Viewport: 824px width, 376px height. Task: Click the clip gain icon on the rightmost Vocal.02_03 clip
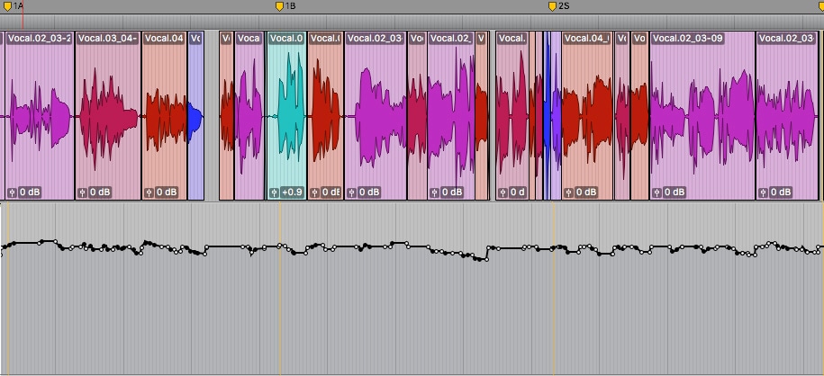point(763,192)
